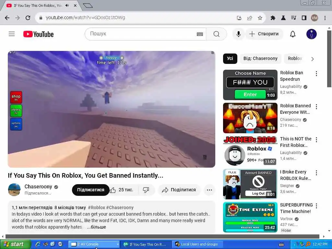
Task: Show more chips with right chevron
Action: (313, 59)
